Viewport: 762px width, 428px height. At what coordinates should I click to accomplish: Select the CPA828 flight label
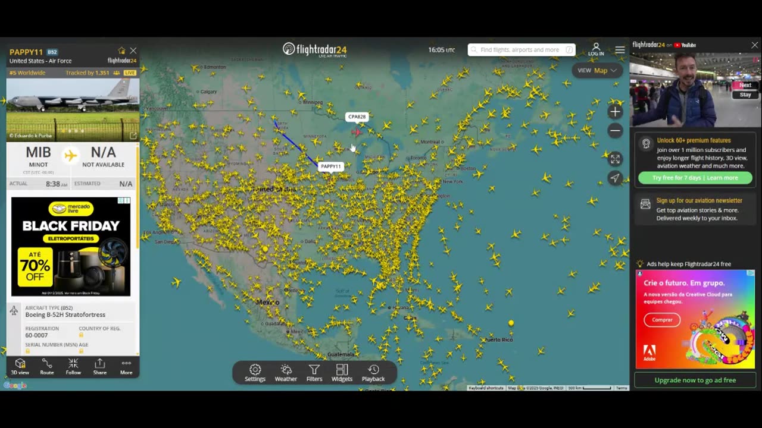[x=357, y=117]
